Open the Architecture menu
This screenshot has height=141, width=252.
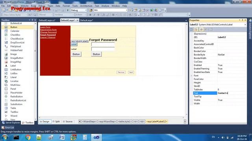click(x=86, y=6)
